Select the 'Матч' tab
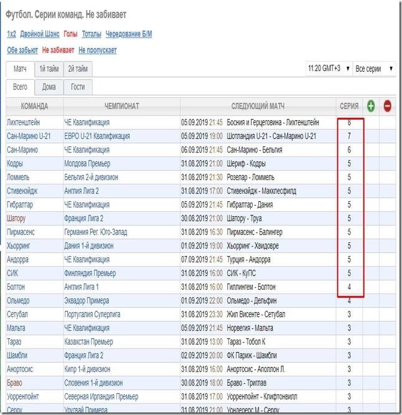The height and width of the screenshot is (415, 402). [20, 69]
